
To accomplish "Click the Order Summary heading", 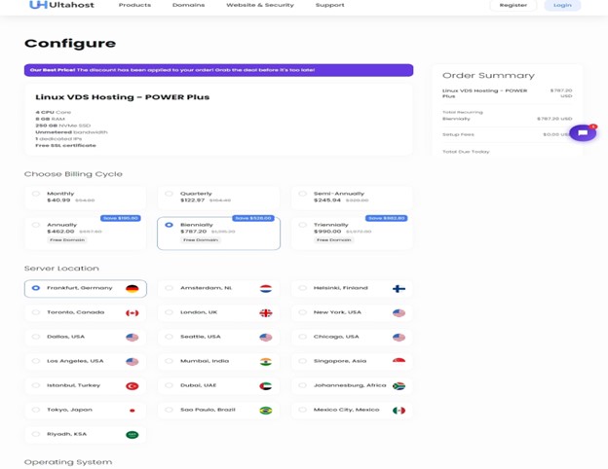I will (x=488, y=76).
